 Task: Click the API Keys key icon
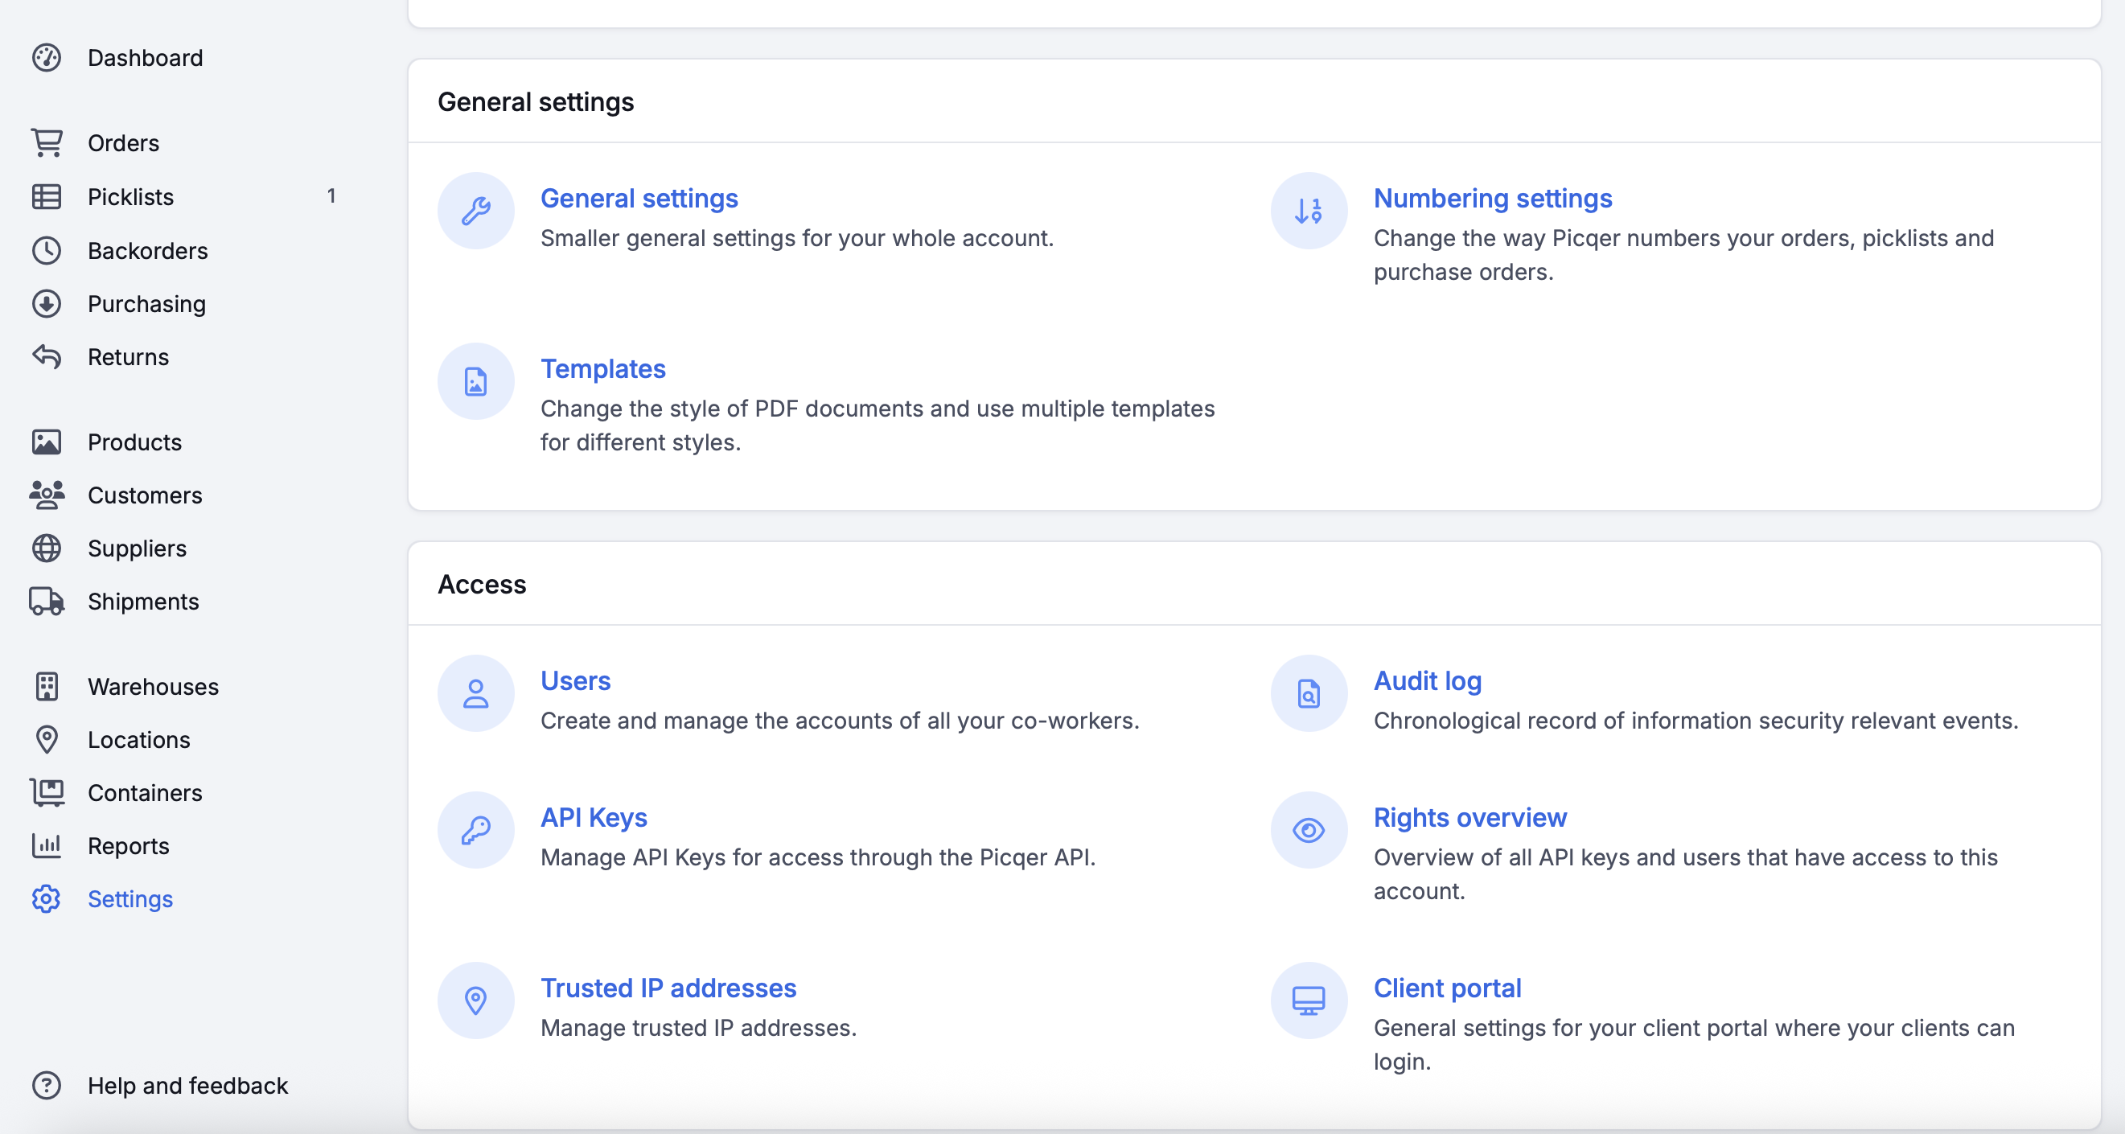476,831
